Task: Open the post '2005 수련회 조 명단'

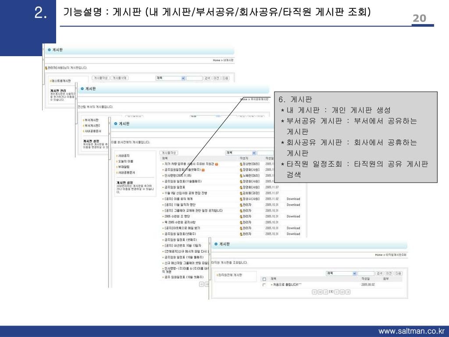Action: point(177,216)
